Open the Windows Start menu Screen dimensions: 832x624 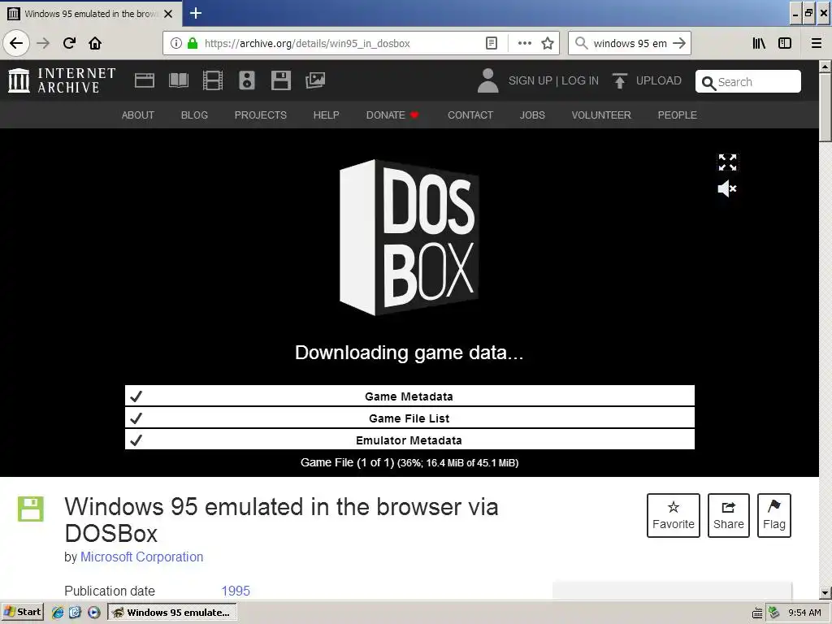[x=22, y=613]
